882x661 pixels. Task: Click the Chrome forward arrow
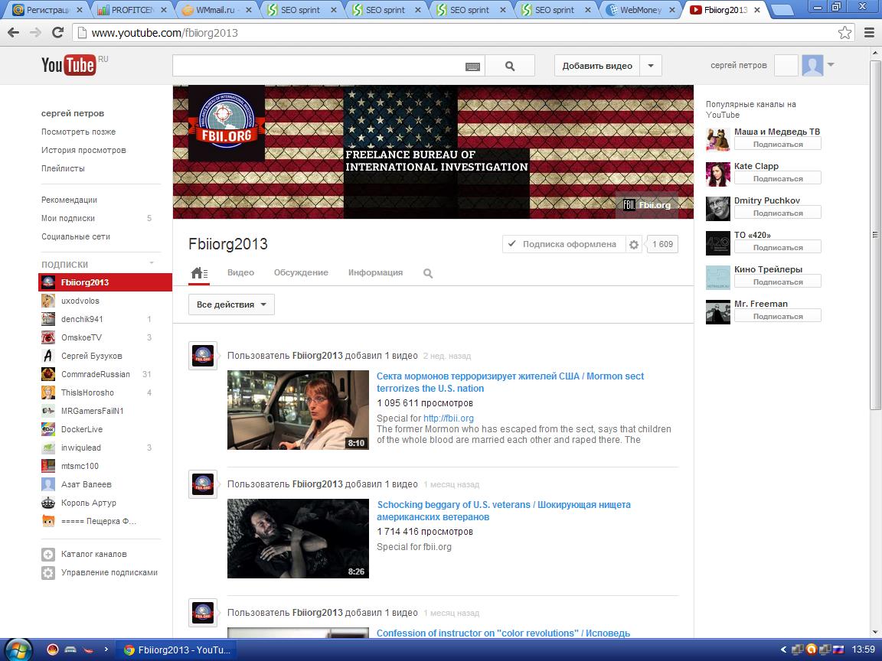(x=35, y=33)
